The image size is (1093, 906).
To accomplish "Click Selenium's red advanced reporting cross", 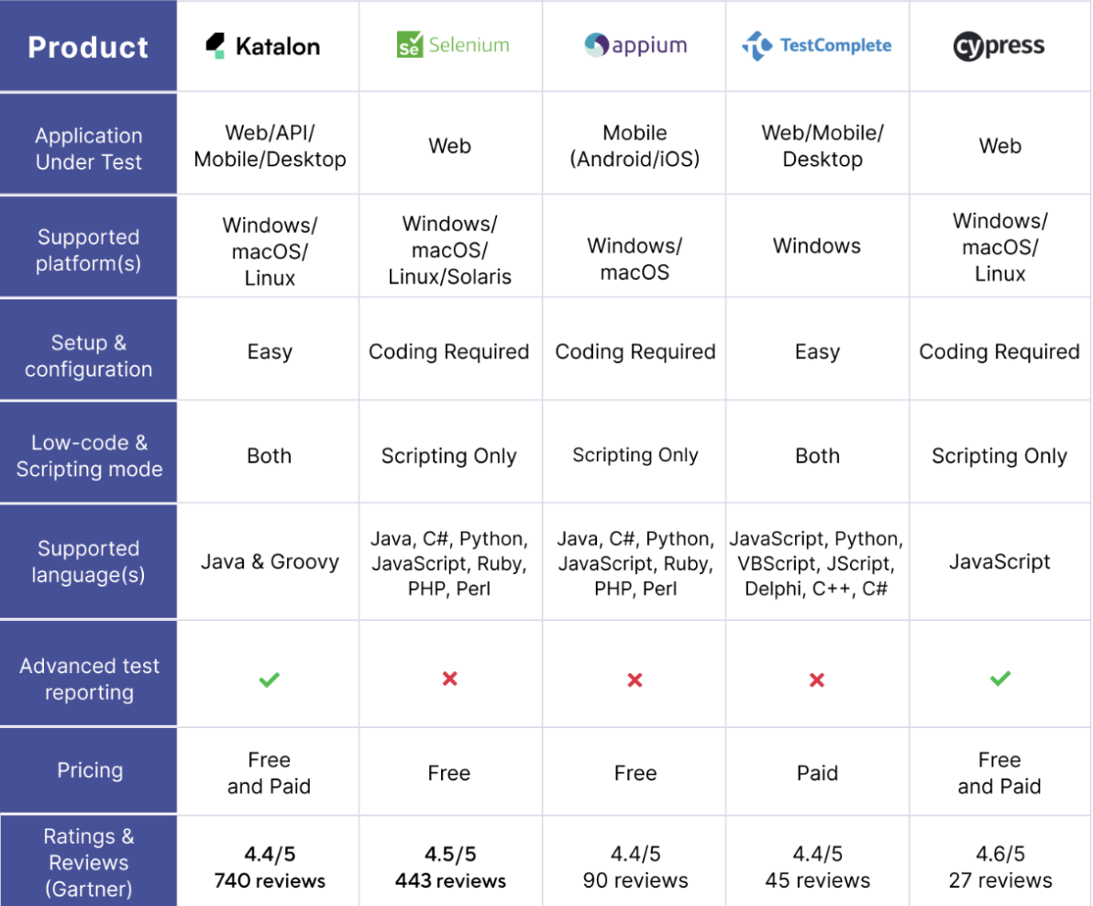I will (449, 679).
